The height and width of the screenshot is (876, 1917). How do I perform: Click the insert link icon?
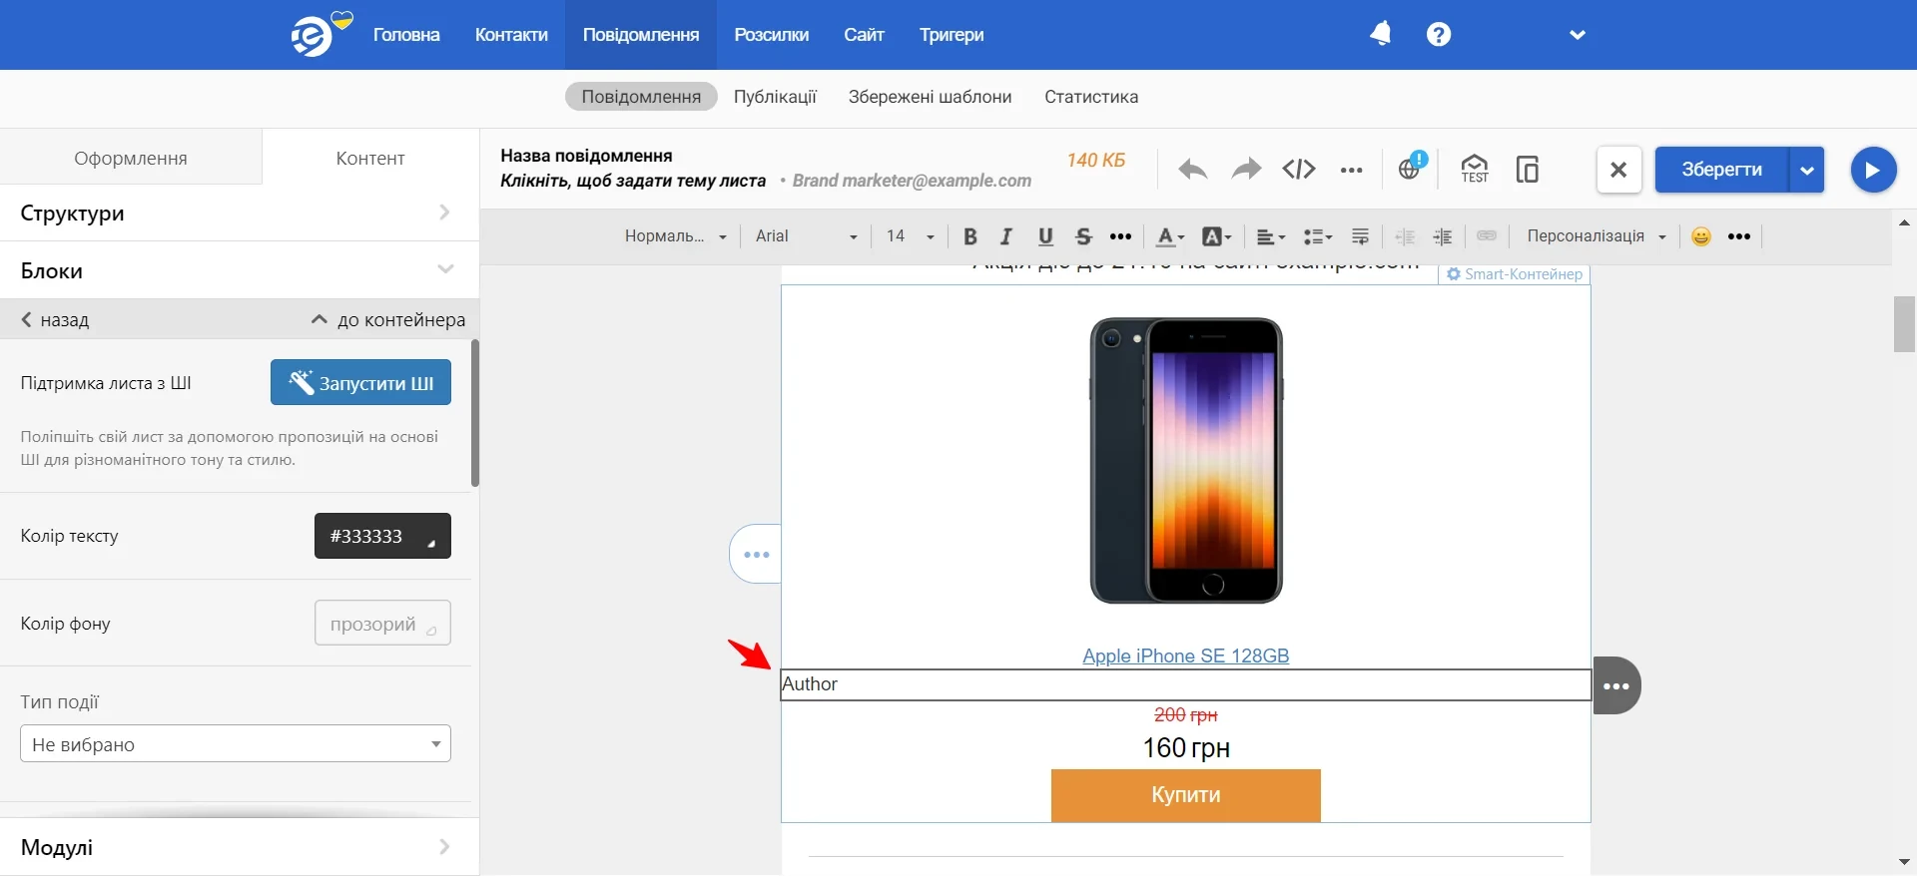point(1487,236)
